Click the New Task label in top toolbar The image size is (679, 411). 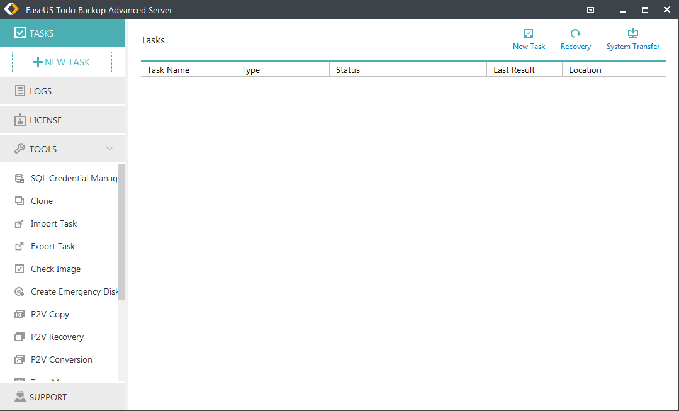(529, 47)
